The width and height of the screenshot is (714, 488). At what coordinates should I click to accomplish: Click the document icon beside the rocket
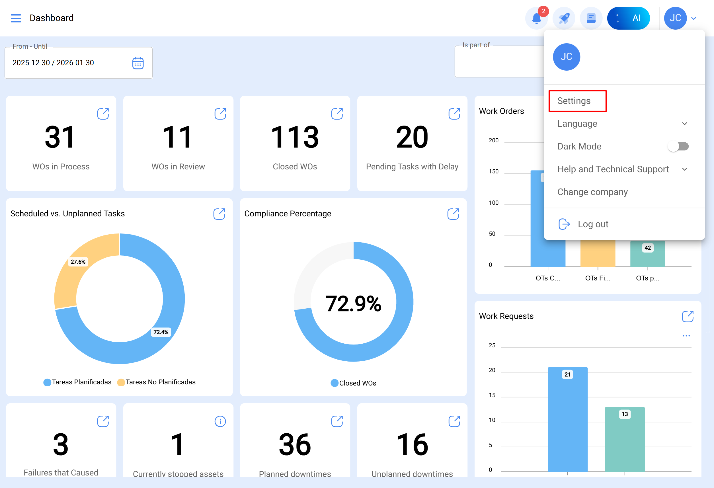tap(591, 18)
